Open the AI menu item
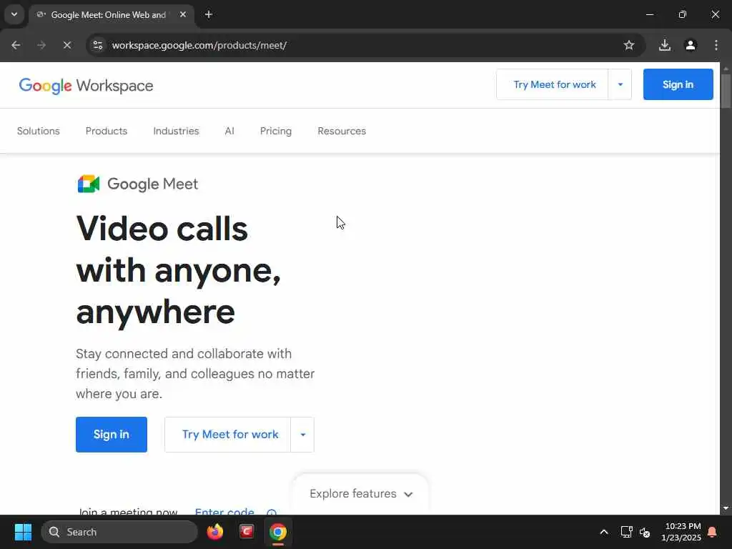732x549 pixels. (229, 132)
